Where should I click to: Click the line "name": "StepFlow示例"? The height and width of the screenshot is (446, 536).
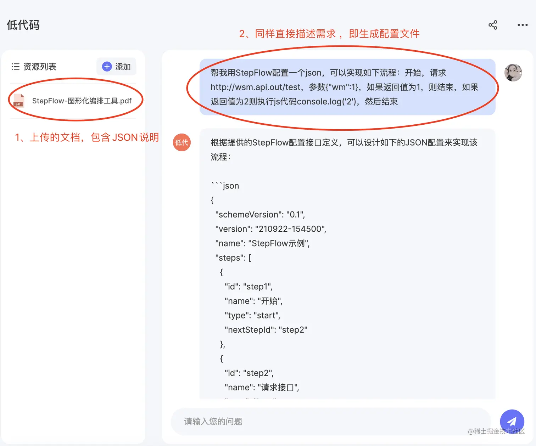click(x=262, y=244)
